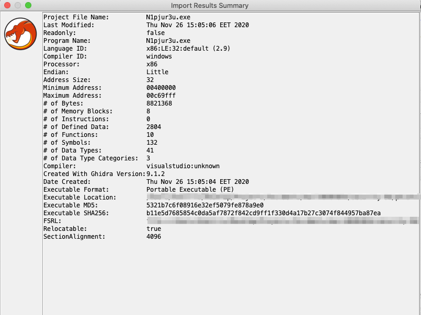Click the Compiler value visualstudio:unknown
This screenshot has height=315, width=421.
click(x=183, y=166)
